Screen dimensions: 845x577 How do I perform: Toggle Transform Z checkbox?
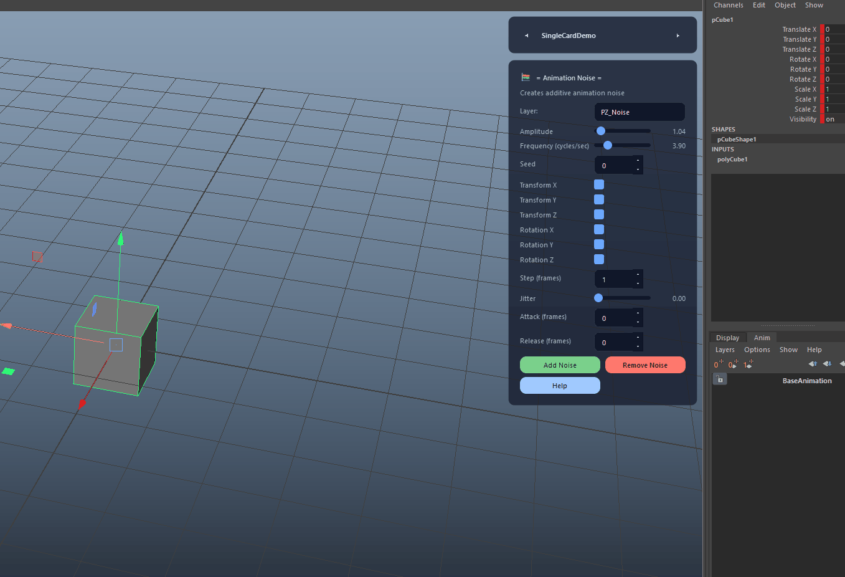(599, 214)
